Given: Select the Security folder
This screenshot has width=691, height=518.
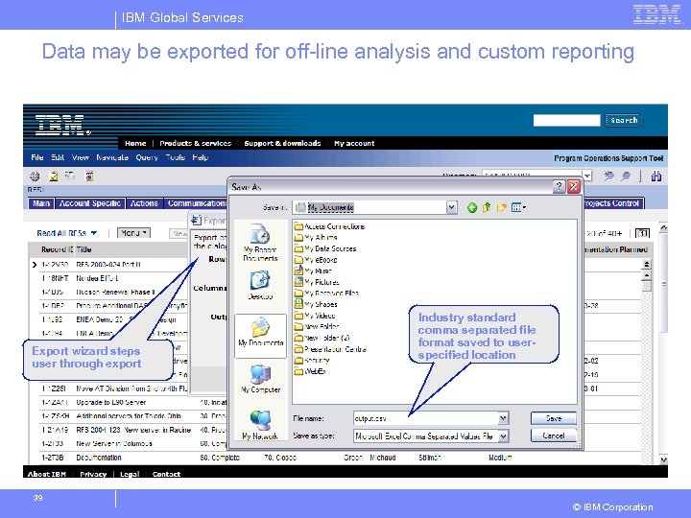Looking at the screenshot, I should coord(312,361).
